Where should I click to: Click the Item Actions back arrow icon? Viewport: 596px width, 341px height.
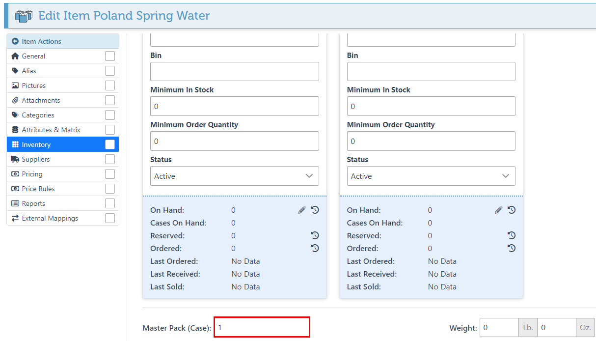point(15,41)
